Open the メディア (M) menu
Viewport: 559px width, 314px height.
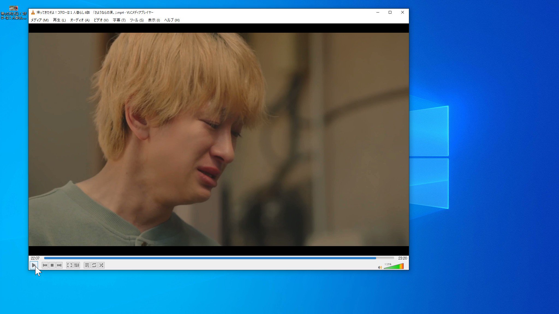[x=40, y=20]
